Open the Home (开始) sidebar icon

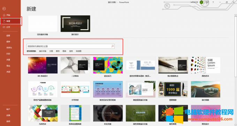pyautogui.click(x=4, y=15)
